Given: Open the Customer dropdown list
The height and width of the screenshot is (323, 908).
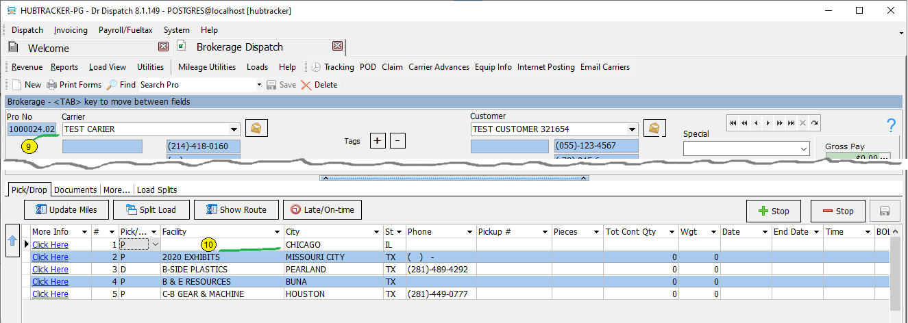Looking at the screenshot, I should pyautogui.click(x=632, y=129).
